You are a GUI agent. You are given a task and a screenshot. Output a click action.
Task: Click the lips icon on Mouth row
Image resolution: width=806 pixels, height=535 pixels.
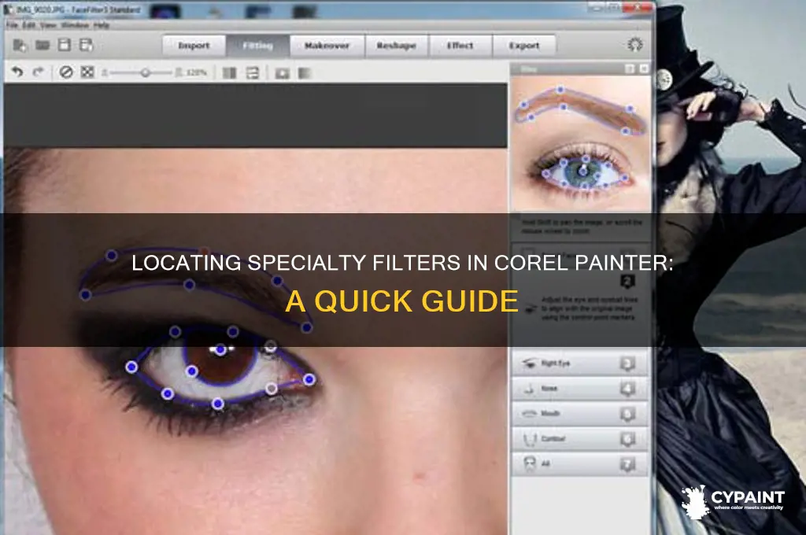point(529,414)
